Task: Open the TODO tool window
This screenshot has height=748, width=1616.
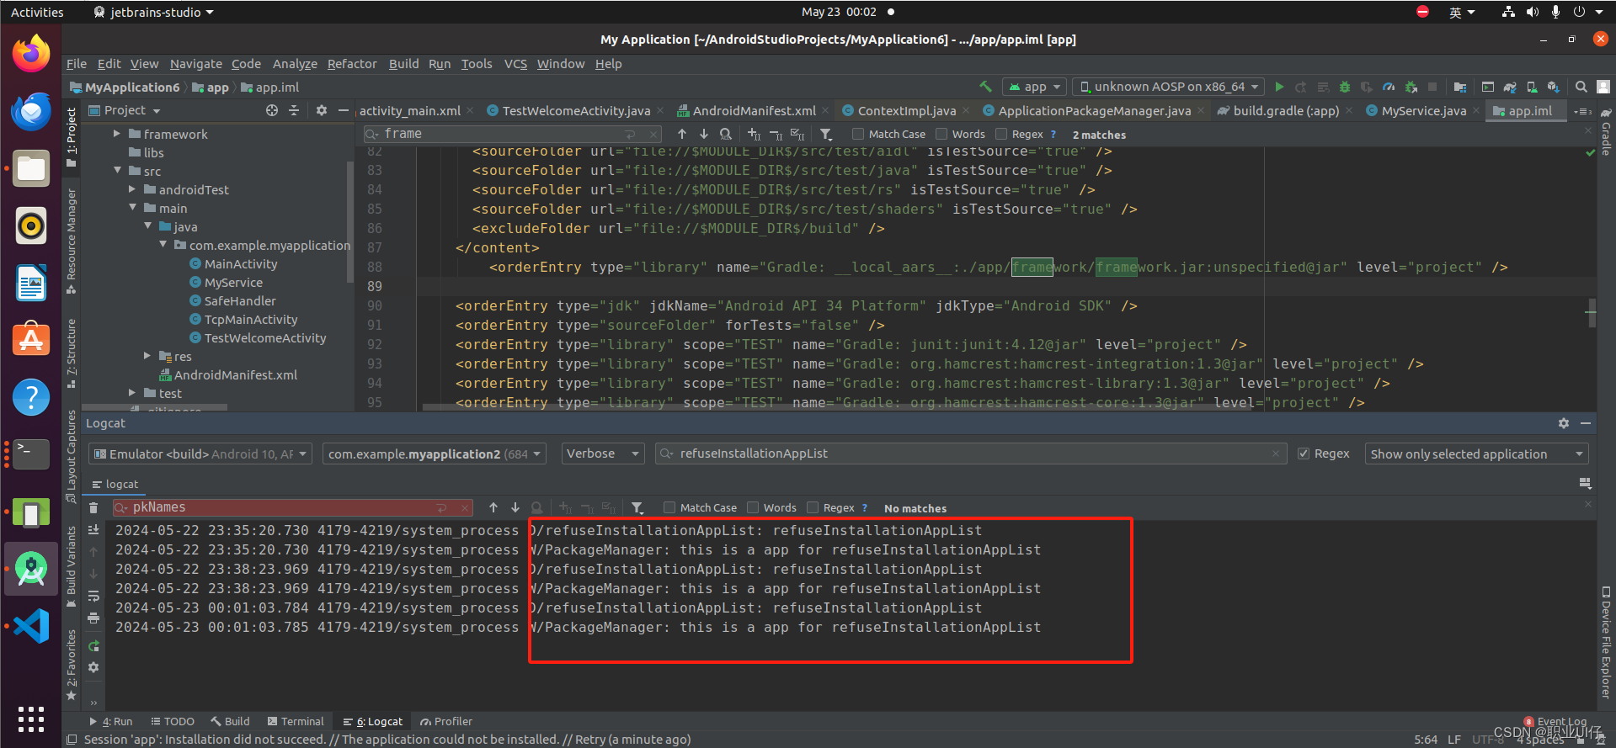Action: pyautogui.click(x=173, y=721)
